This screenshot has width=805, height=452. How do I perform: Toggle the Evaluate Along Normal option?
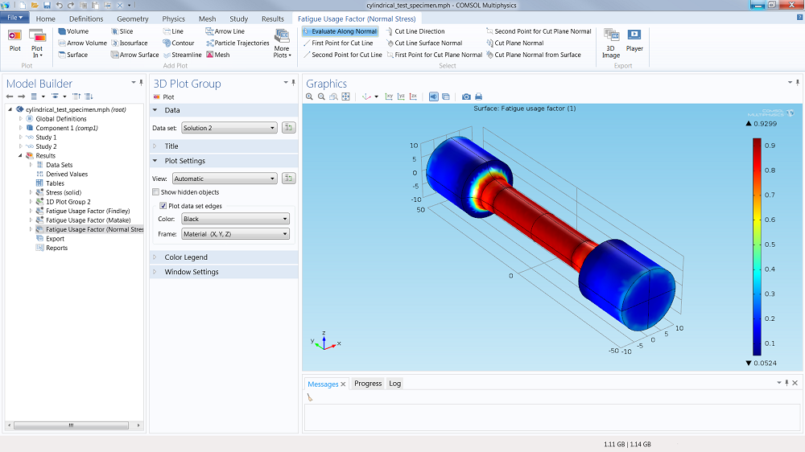(x=340, y=31)
